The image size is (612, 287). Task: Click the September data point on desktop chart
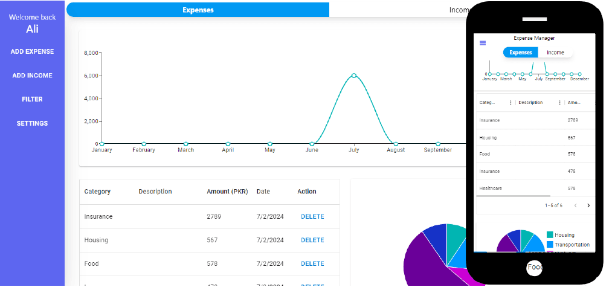point(438,144)
